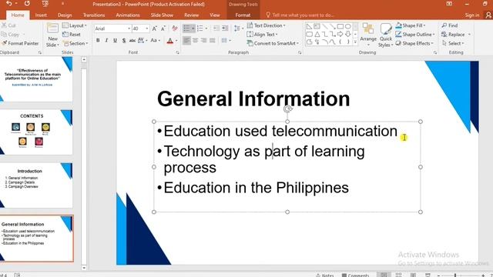The height and width of the screenshot is (277, 493).
Task: Expand the Section dropdown
Action: [x=75, y=43]
